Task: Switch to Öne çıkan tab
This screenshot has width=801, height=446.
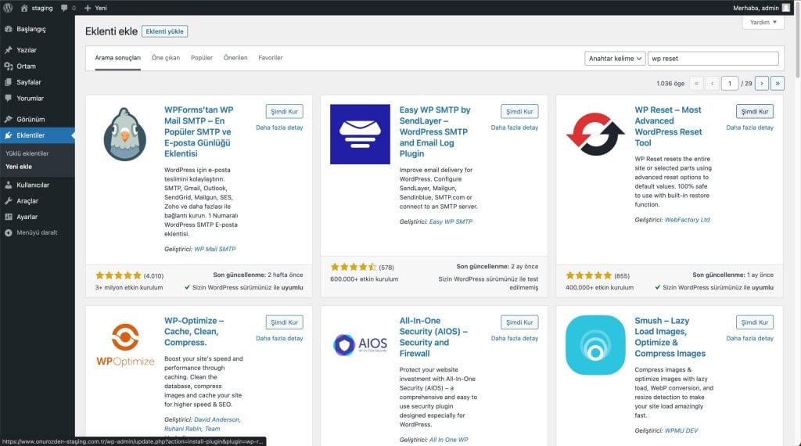Action: pyautogui.click(x=166, y=58)
